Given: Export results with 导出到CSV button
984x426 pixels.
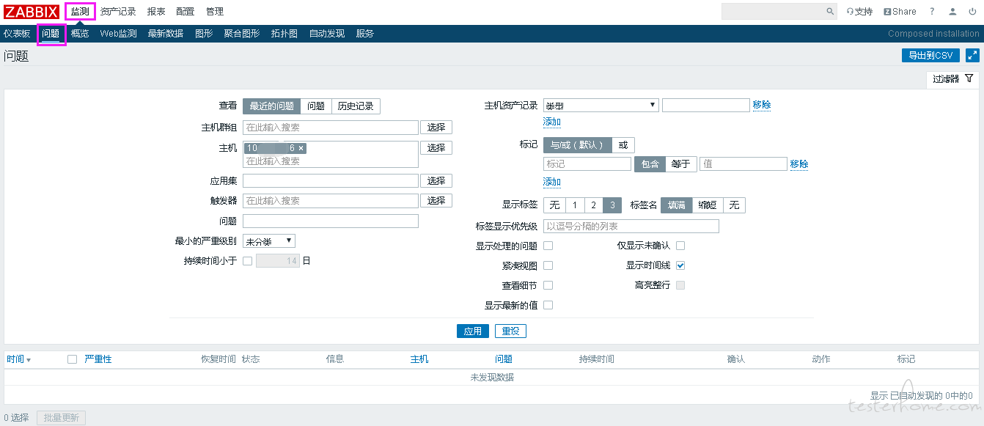Looking at the screenshot, I should tap(930, 55).
